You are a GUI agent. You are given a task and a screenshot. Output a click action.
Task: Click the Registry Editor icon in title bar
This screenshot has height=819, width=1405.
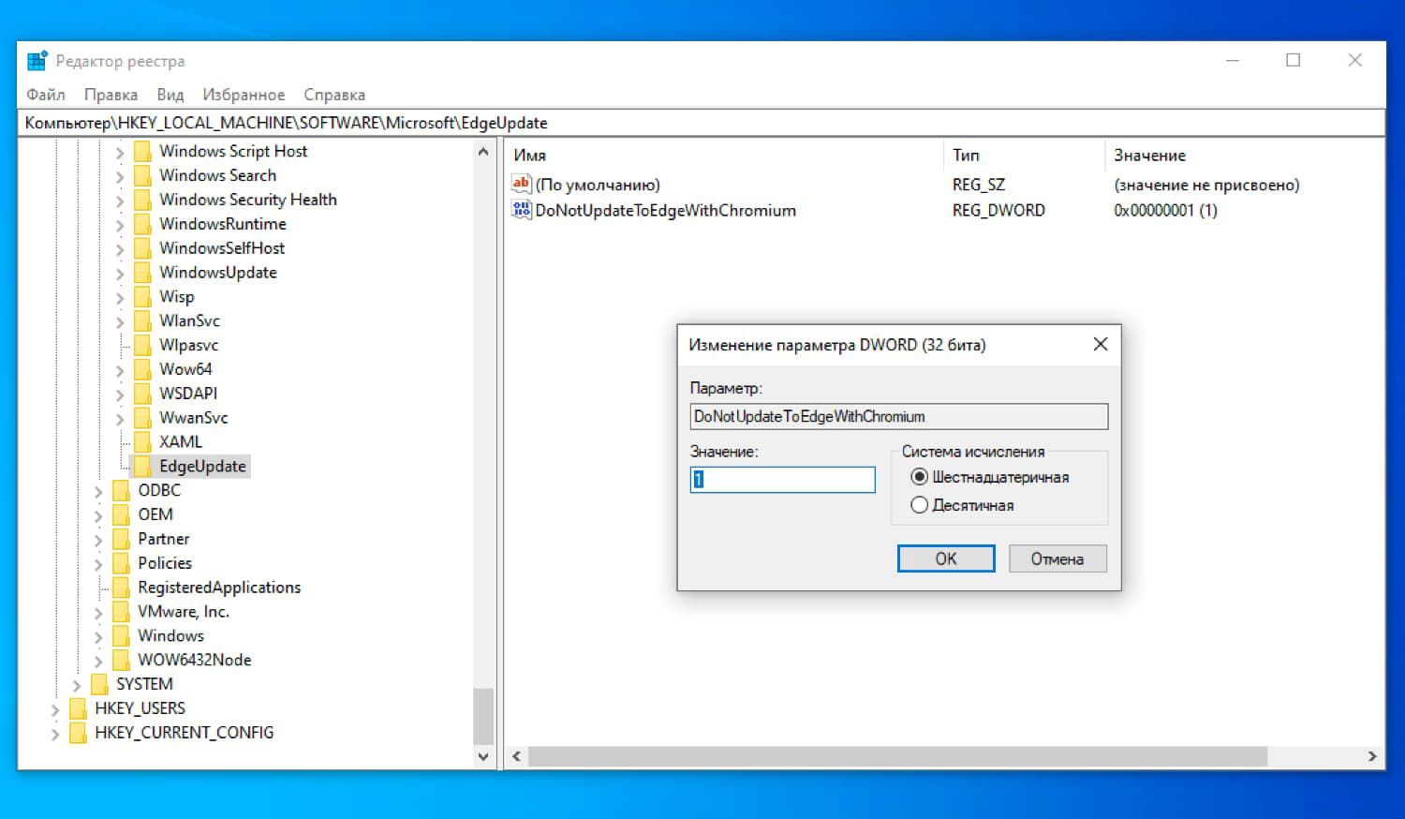tap(37, 60)
